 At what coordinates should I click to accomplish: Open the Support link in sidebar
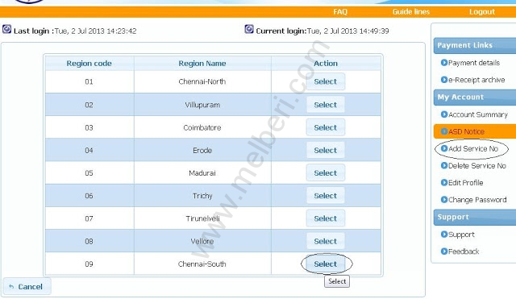click(461, 235)
